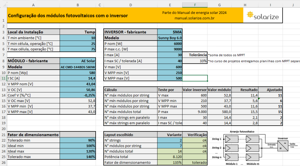The width and height of the screenshot is (300, 166).
Task: Click the Sunny Boy 6.0 model cell
Action: click(170, 38)
